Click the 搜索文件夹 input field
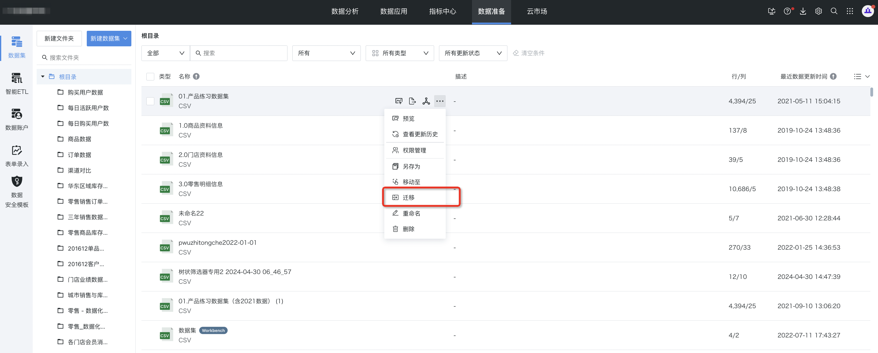The height and width of the screenshot is (353, 878). click(x=84, y=58)
